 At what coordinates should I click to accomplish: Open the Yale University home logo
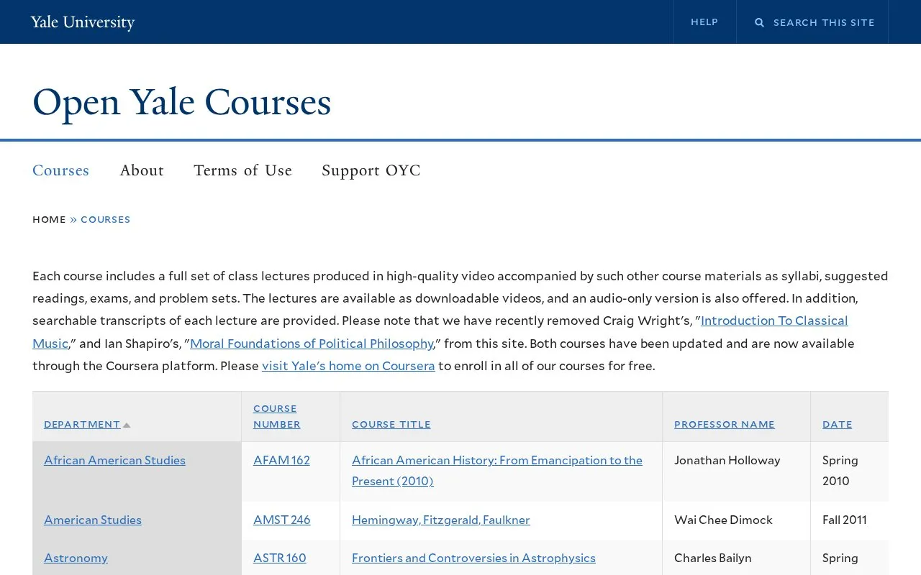[x=83, y=22]
